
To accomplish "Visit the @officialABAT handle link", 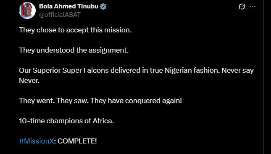I will coord(60,15).
